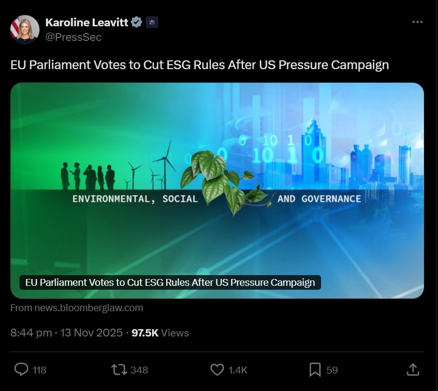Click Karoline Leavitt's blue verified checkmark
438x391 pixels.
(x=136, y=21)
